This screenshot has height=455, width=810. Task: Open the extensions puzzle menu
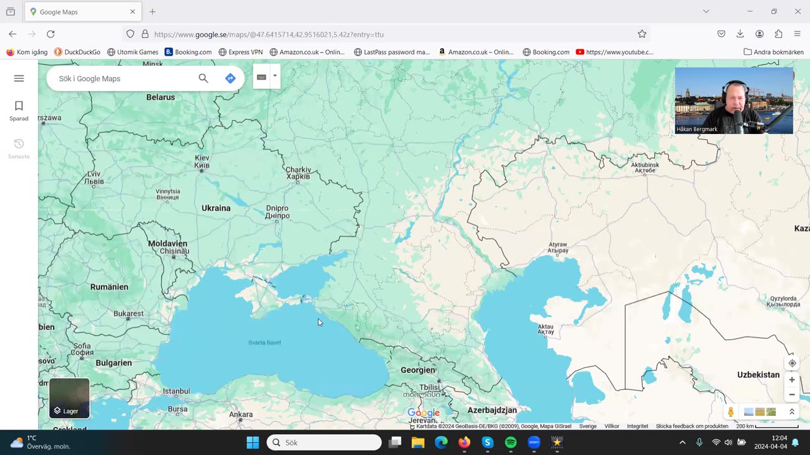778,34
